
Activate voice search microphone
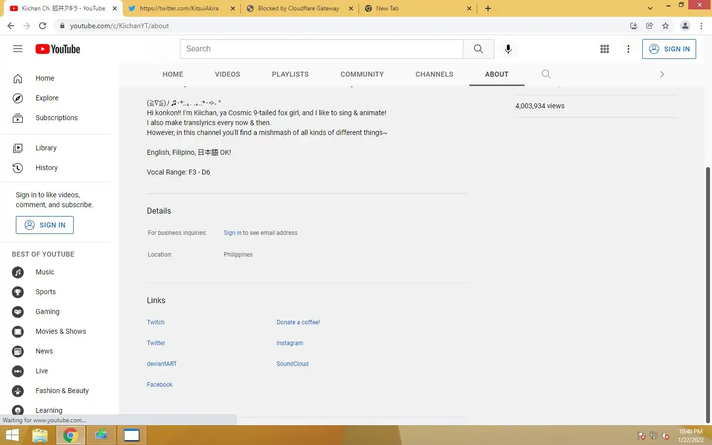tap(508, 49)
